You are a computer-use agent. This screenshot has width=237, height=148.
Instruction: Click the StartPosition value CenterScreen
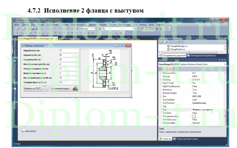click(x=199, y=103)
